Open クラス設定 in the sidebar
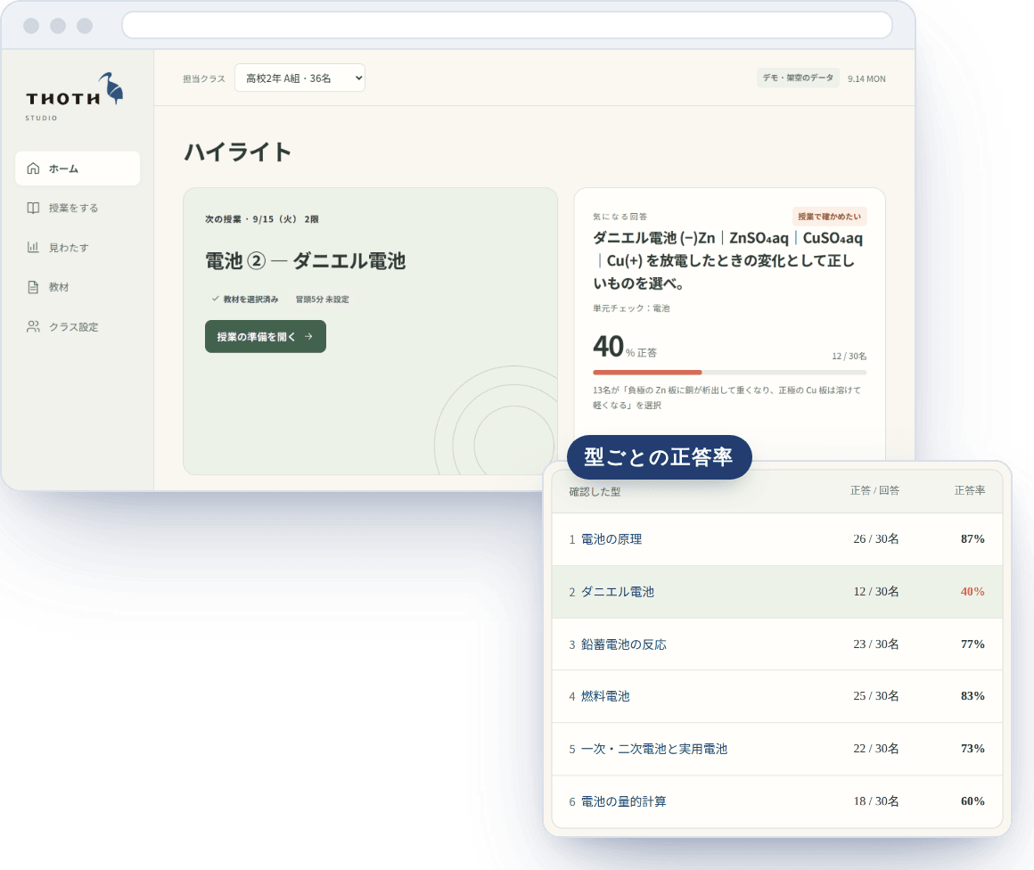 [x=78, y=326]
